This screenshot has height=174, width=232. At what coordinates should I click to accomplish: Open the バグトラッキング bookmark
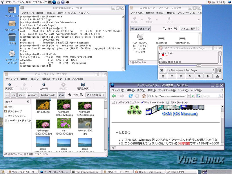tap(177, 102)
